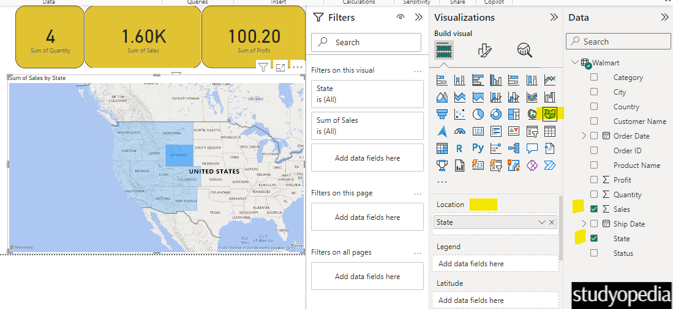This screenshot has width=673, height=309.
Task: Select the Stacked bar chart visual
Action: coord(442,80)
